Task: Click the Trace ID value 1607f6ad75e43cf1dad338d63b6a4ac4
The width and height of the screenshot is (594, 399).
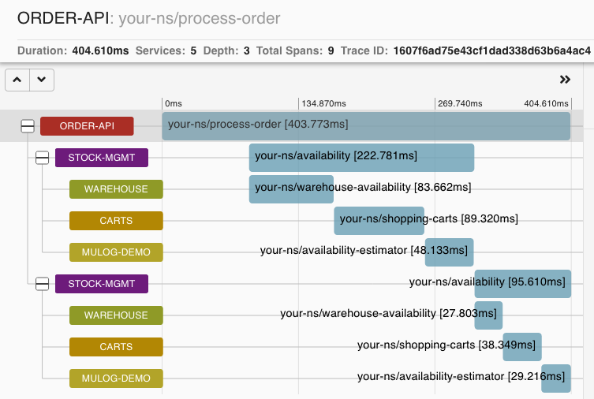Action: tap(491, 50)
